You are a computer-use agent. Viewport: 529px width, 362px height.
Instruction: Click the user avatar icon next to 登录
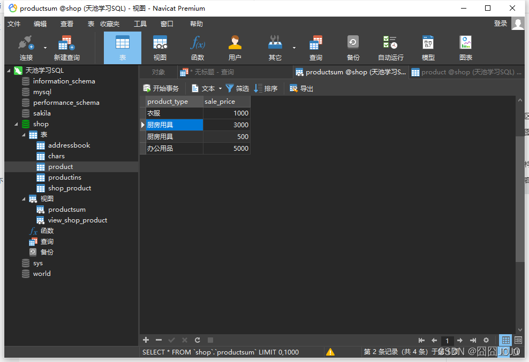[518, 24]
